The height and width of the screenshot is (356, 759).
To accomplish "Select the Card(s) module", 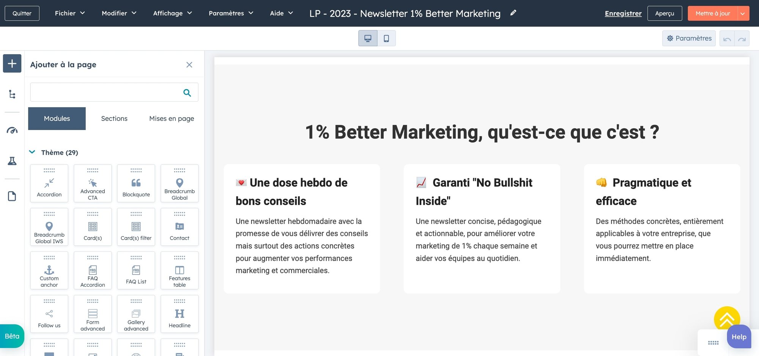I will (93, 227).
